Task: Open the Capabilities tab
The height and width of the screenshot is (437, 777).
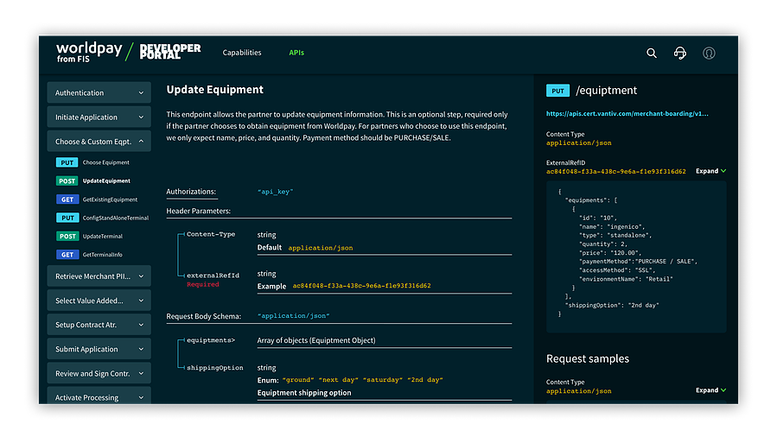Action: pyautogui.click(x=242, y=53)
